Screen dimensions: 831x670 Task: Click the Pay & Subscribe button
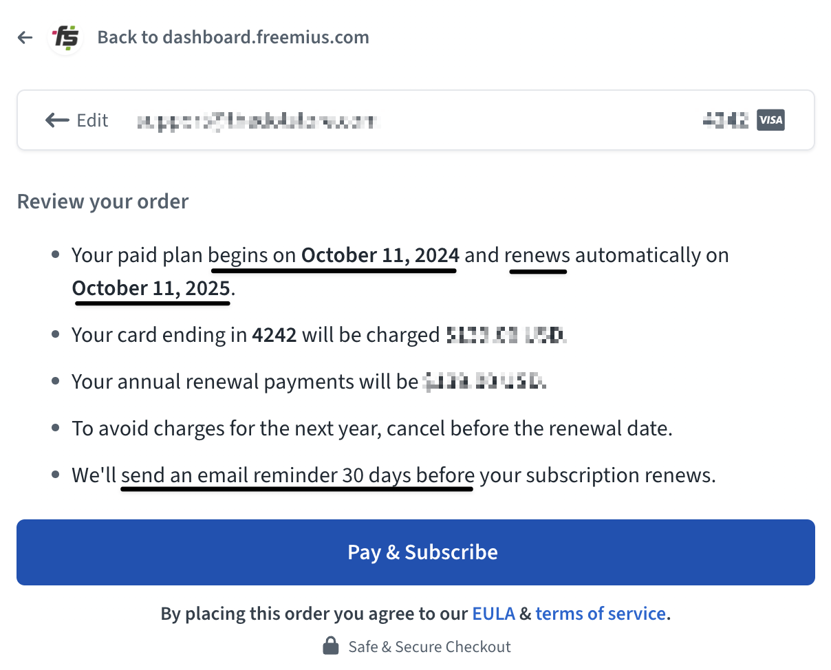(415, 552)
